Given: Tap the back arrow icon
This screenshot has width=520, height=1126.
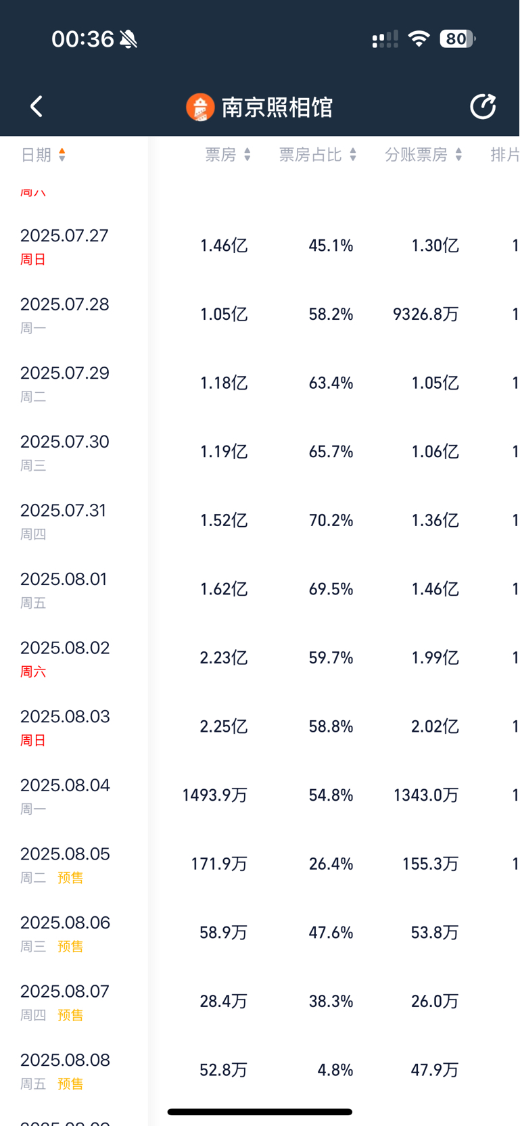Looking at the screenshot, I should pyautogui.click(x=37, y=106).
